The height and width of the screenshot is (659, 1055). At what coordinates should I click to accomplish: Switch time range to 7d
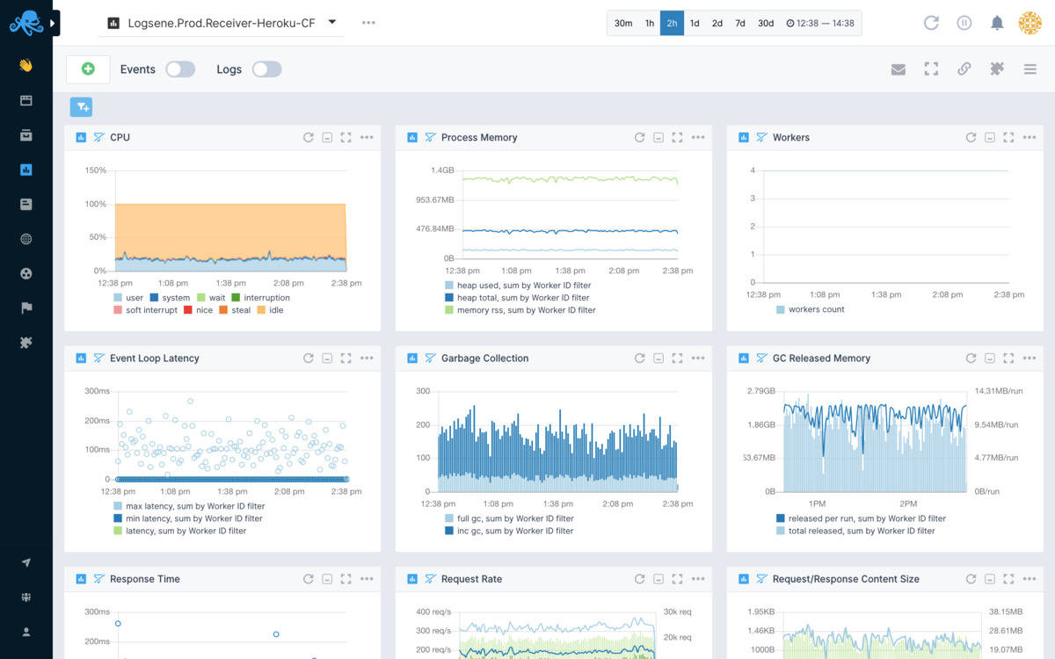point(738,23)
